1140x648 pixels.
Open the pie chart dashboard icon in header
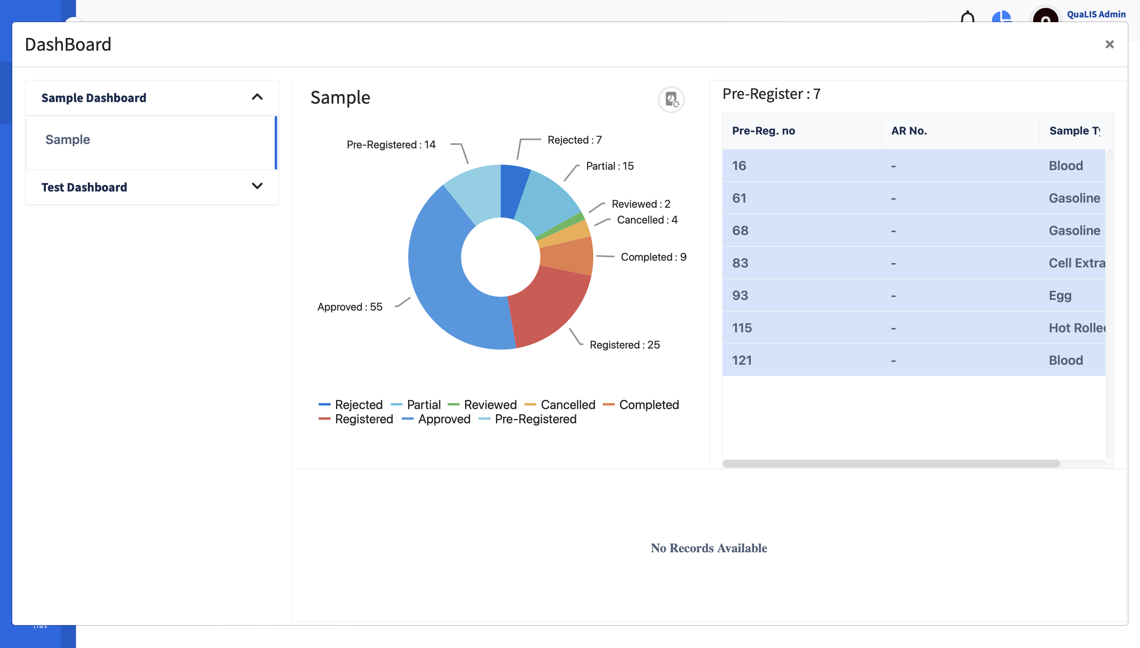[x=1002, y=17]
